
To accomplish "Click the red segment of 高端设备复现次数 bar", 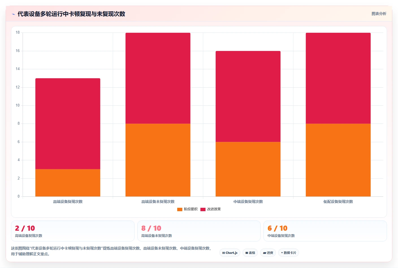I will click(68, 124).
